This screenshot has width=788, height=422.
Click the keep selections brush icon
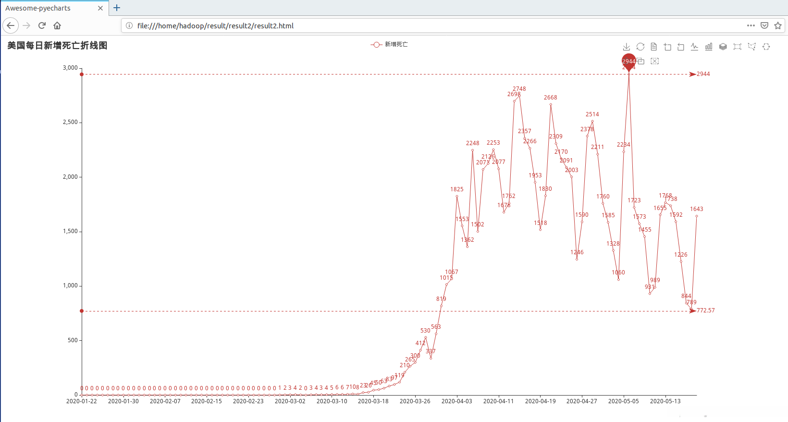(640, 61)
